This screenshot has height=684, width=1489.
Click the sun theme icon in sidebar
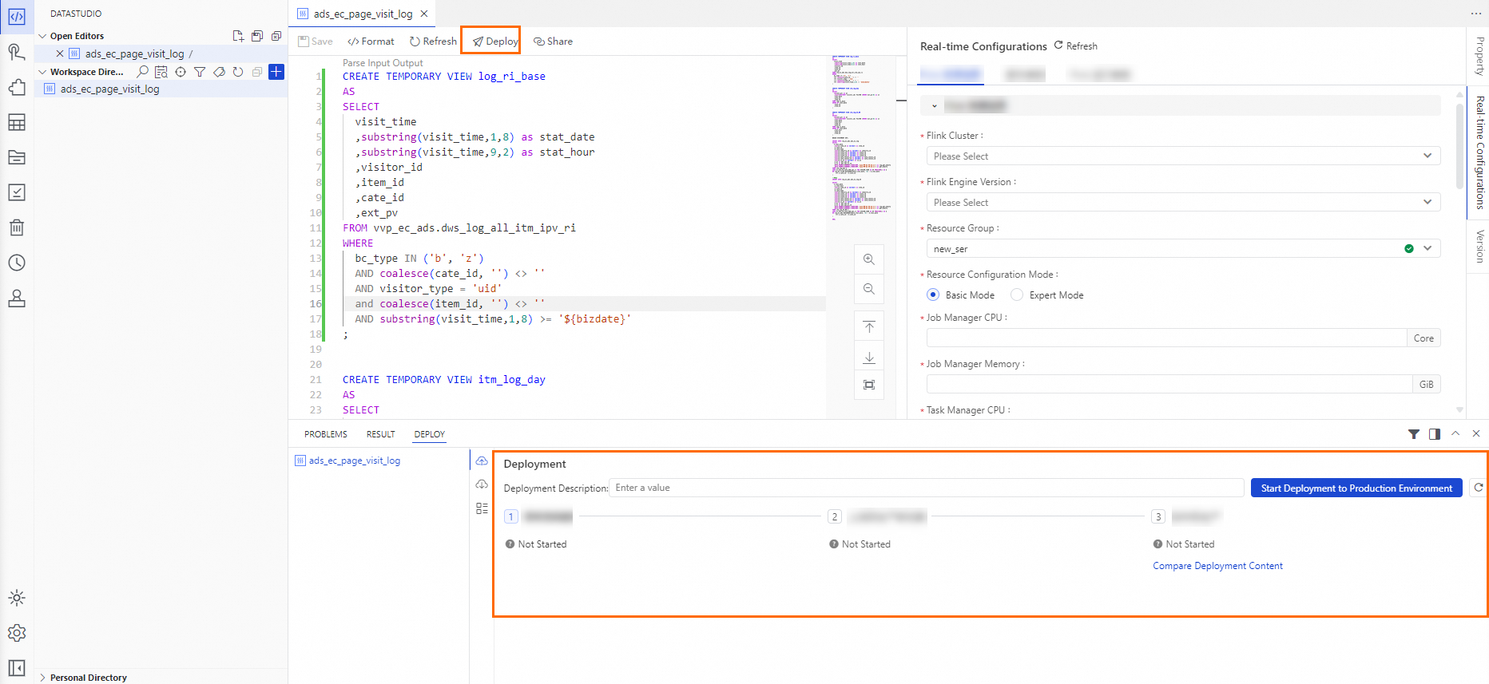click(x=17, y=598)
